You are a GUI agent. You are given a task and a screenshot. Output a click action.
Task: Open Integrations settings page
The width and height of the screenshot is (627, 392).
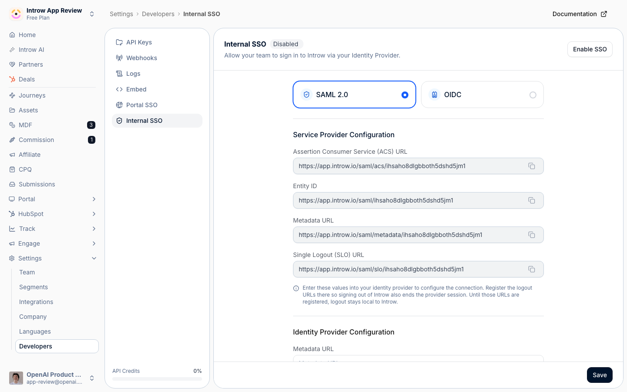tap(57, 302)
